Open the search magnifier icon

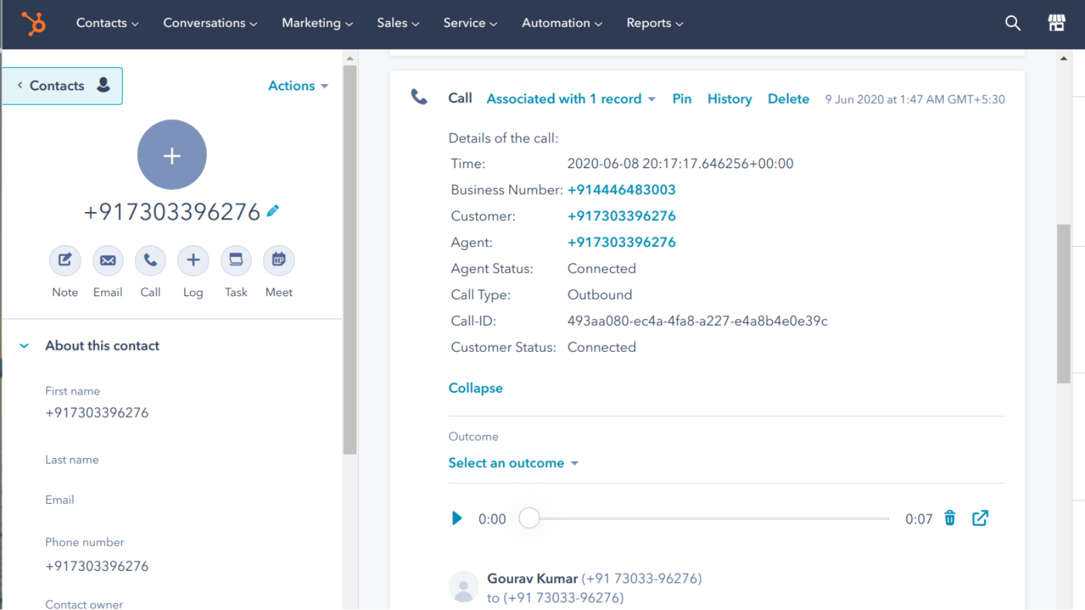[x=1012, y=22]
